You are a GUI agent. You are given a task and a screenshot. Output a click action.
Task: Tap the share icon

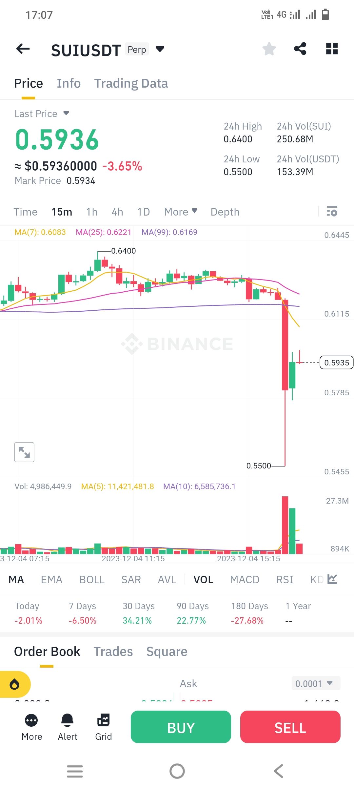coord(300,49)
